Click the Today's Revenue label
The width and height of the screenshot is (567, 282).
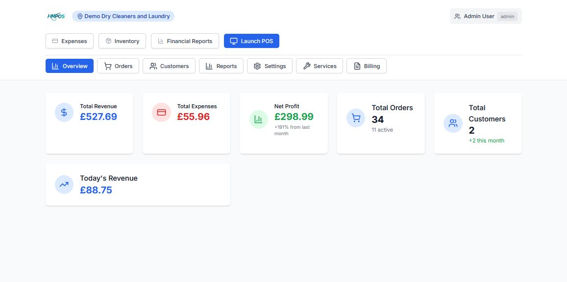tap(109, 178)
